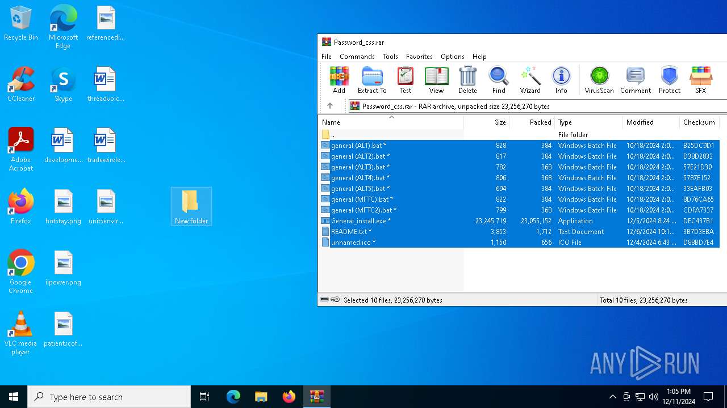Sort by the Type column header
The height and width of the screenshot is (408, 727).
click(589, 122)
